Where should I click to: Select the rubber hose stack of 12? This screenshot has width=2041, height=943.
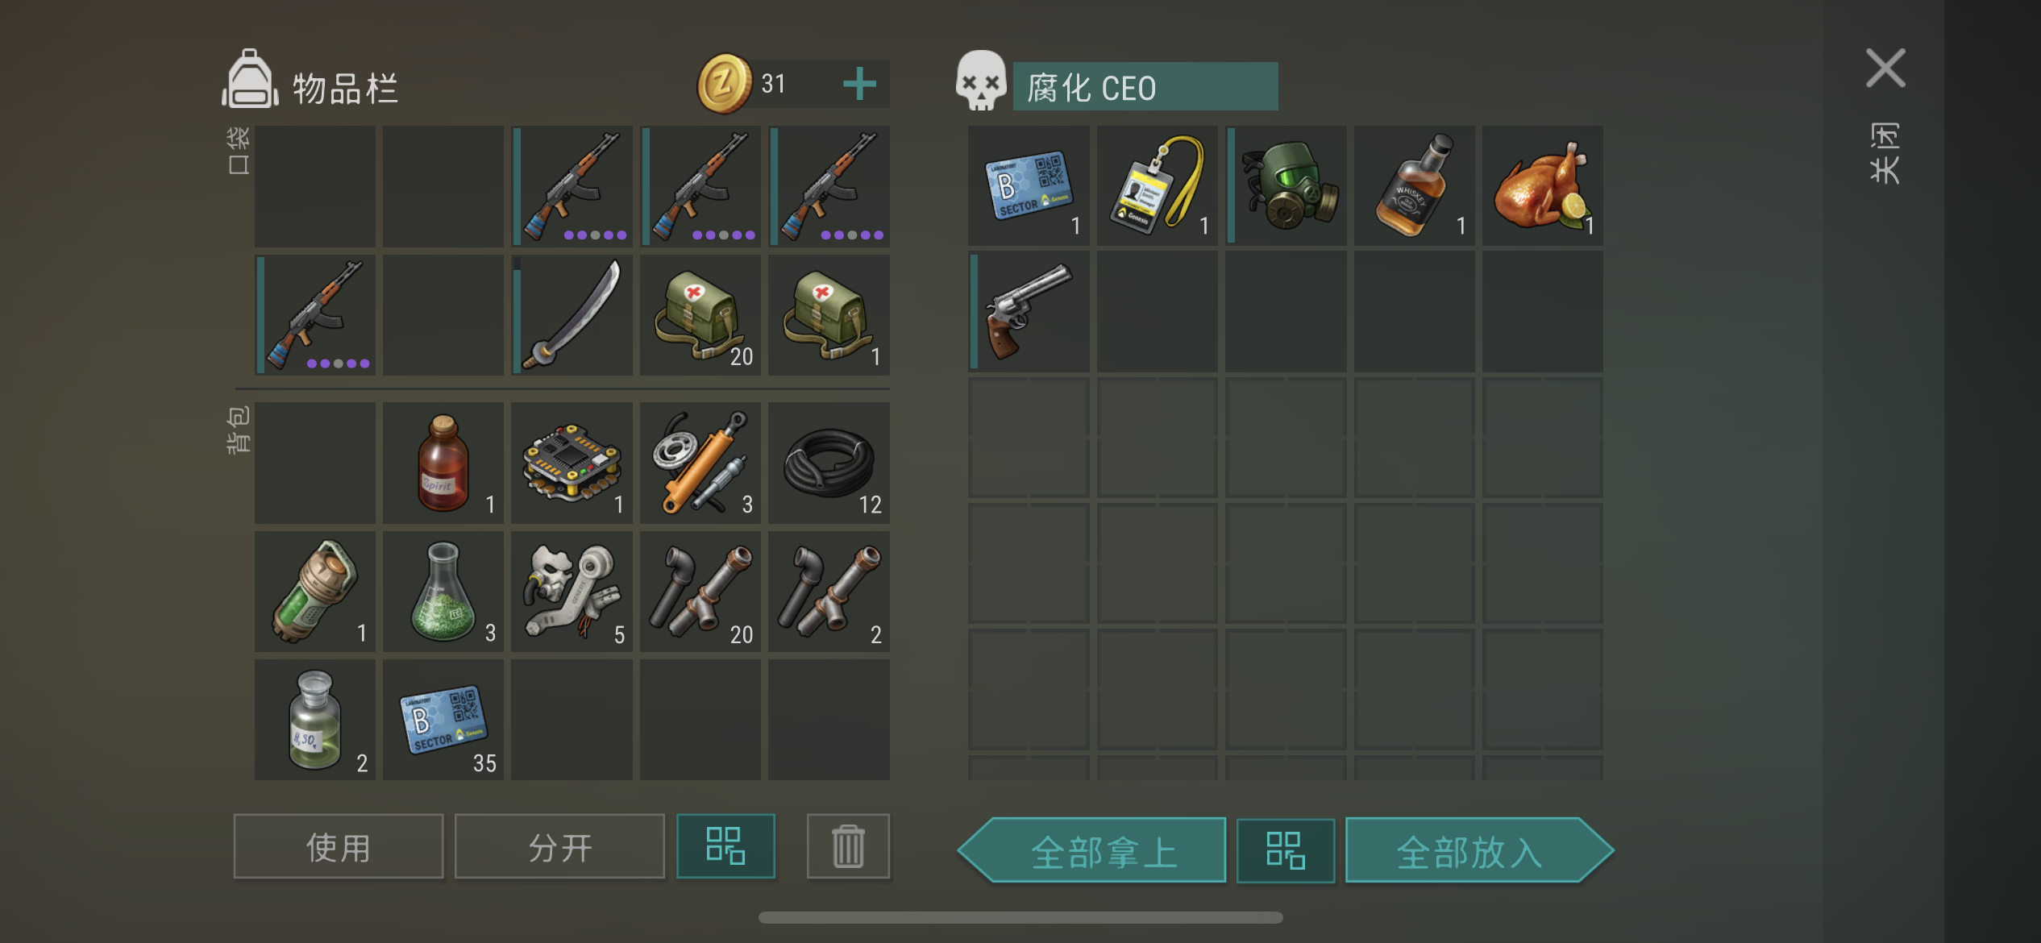[x=829, y=463]
